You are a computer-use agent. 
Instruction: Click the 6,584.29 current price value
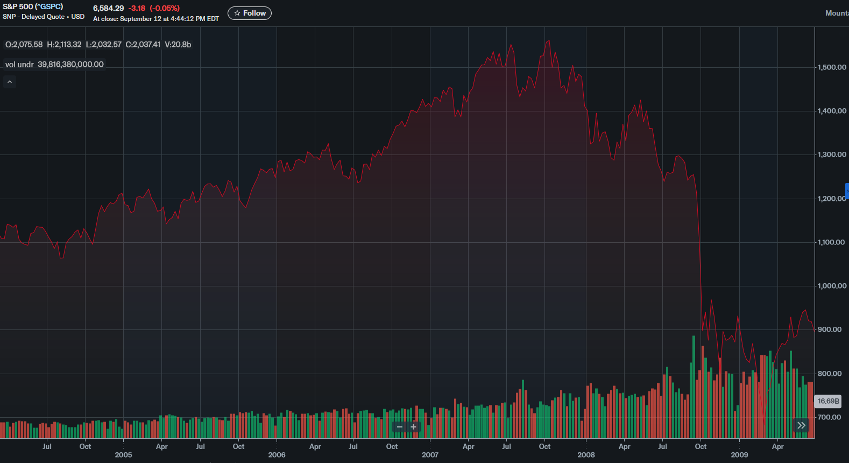click(108, 8)
